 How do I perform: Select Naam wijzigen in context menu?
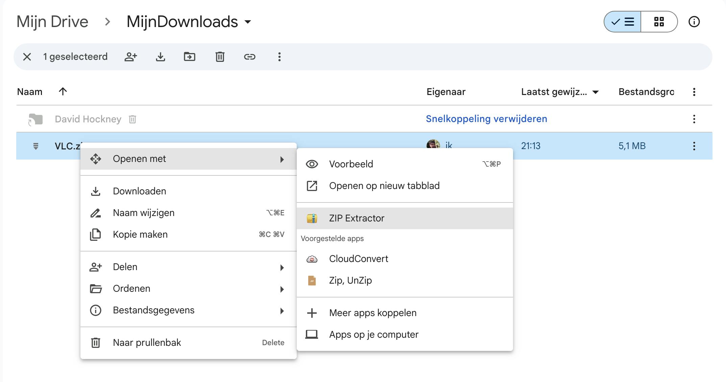click(144, 213)
